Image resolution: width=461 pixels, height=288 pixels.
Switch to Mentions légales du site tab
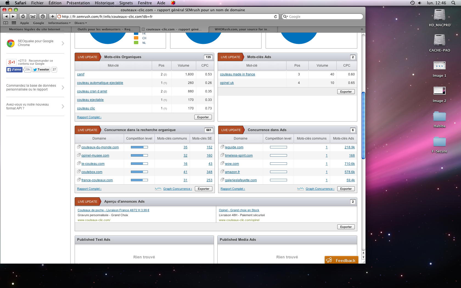(x=36, y=29)
